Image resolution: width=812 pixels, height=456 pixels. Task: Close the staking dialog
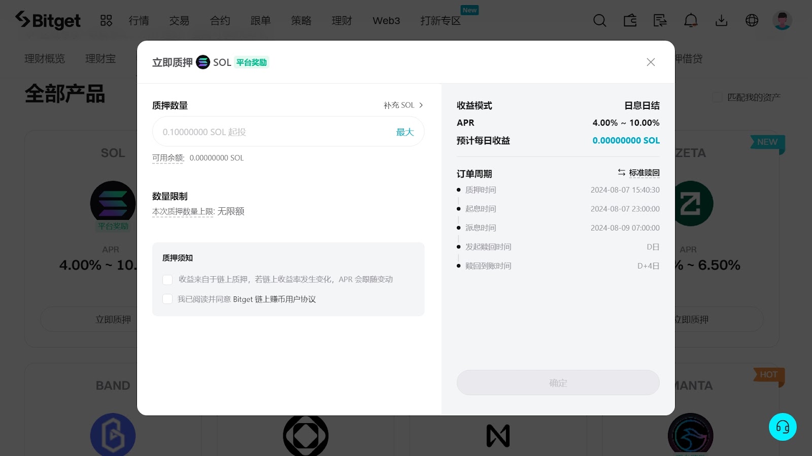tap(651, 62)
